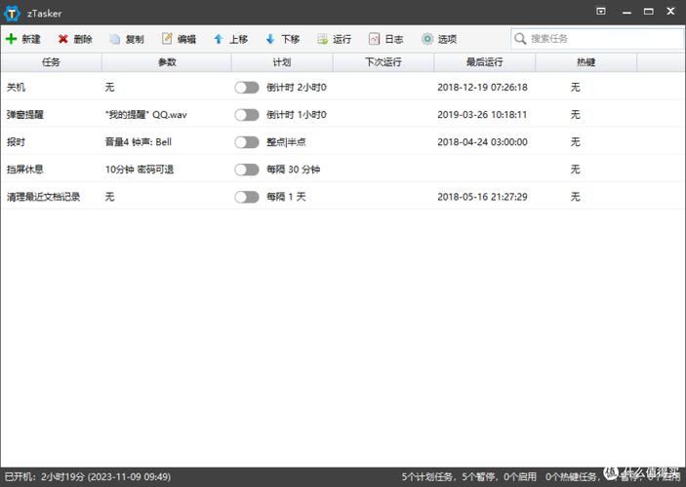Click the Move Down (下移) arrow
This screenshot has width=686, height=487.
coord(270,39)
